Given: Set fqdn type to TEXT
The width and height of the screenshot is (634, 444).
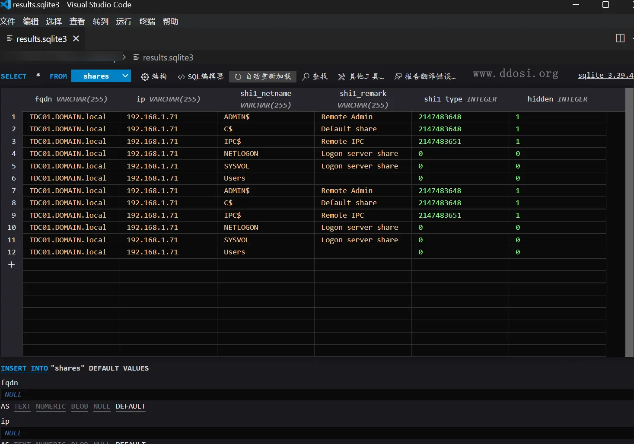Looking at the screenshot, I should coord(22,406).
